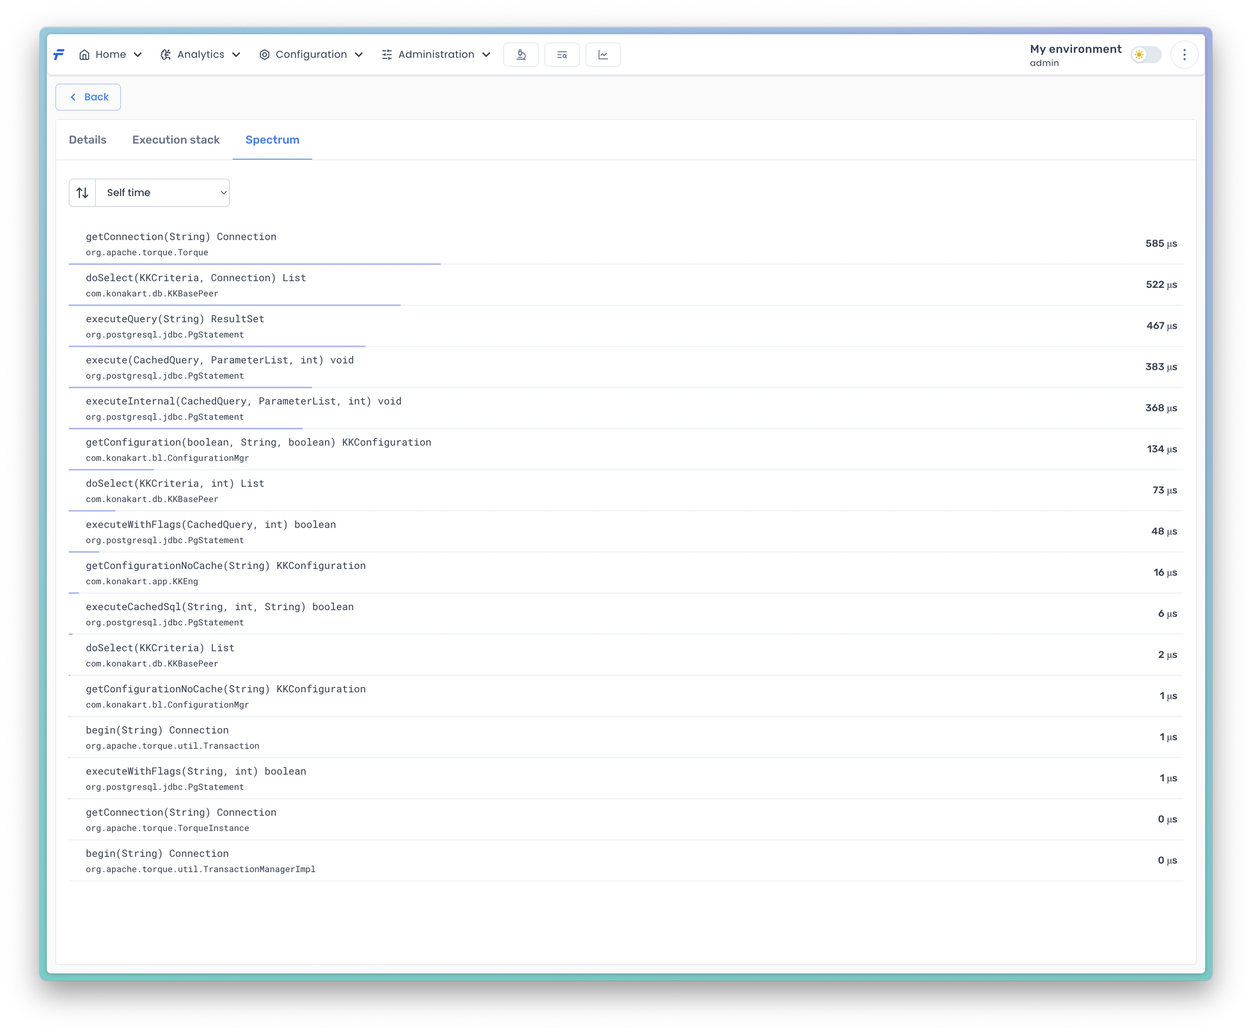The width and height of the screenshot is (1252, 1033).
Task: Click the sort direction arrows icon
Action: click(83, 193)
